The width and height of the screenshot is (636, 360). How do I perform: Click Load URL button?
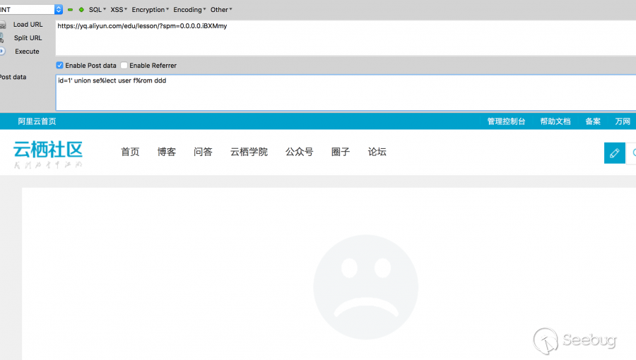pos(28,25)
